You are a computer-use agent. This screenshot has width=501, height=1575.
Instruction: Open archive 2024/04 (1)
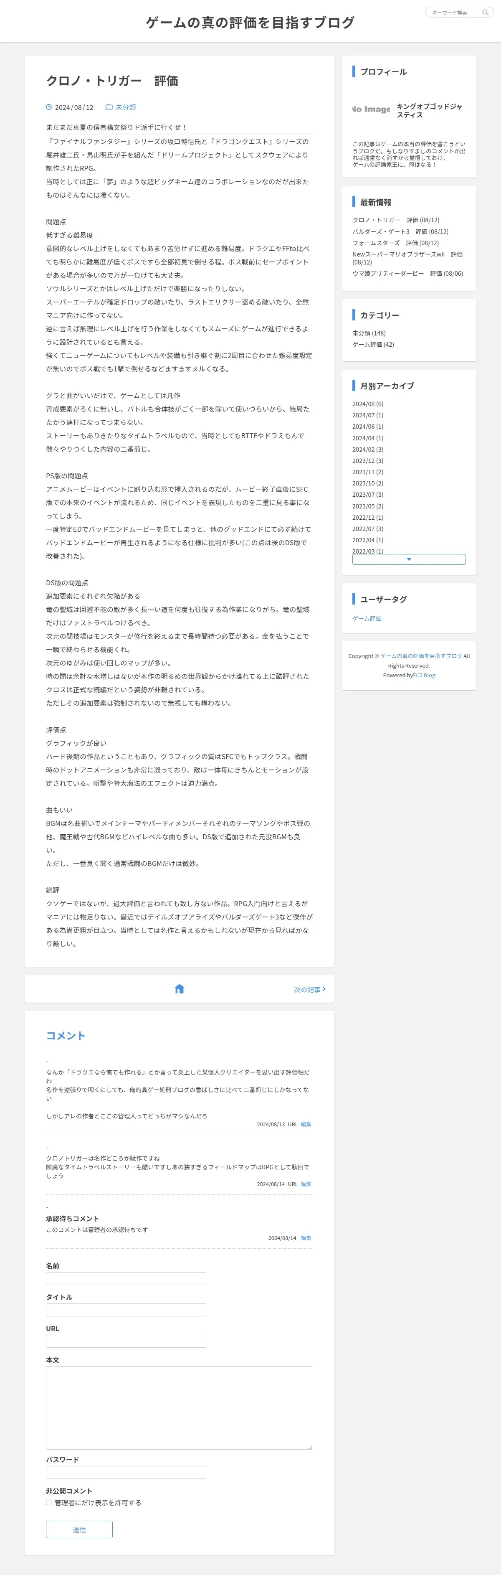[x=368, y=438]
